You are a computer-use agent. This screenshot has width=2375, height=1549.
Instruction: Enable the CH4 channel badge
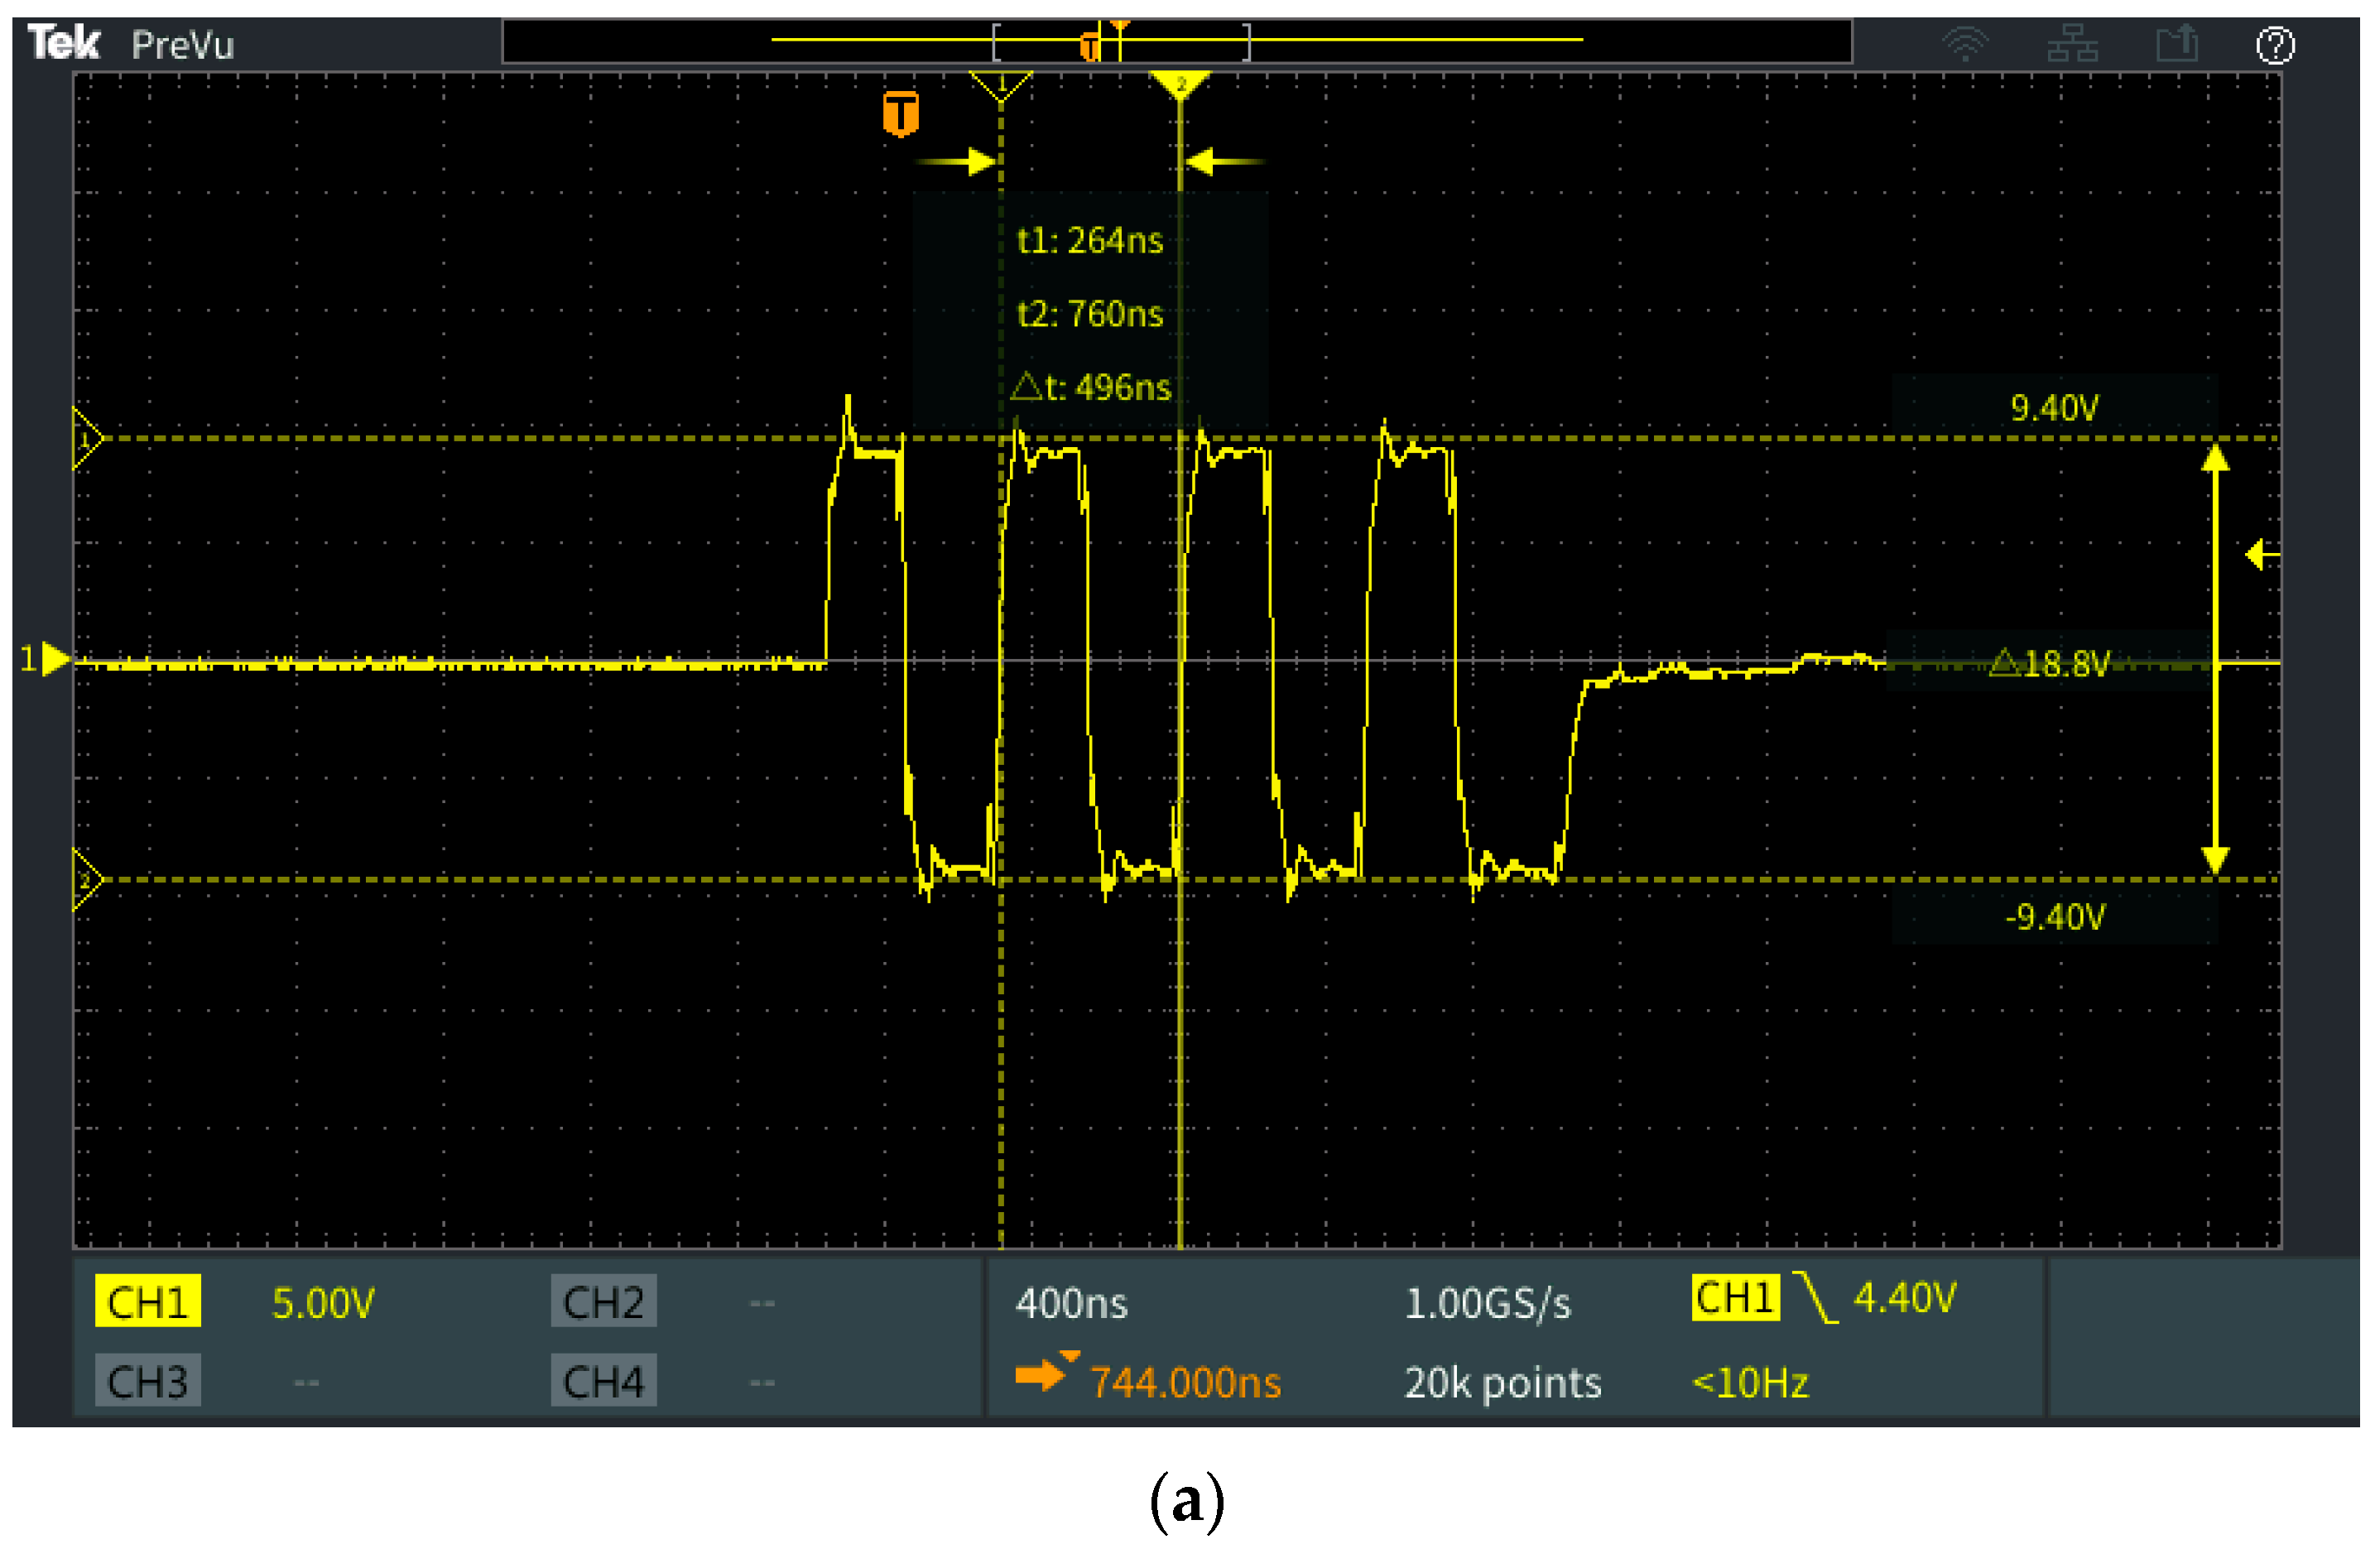tap(603, 1381)
